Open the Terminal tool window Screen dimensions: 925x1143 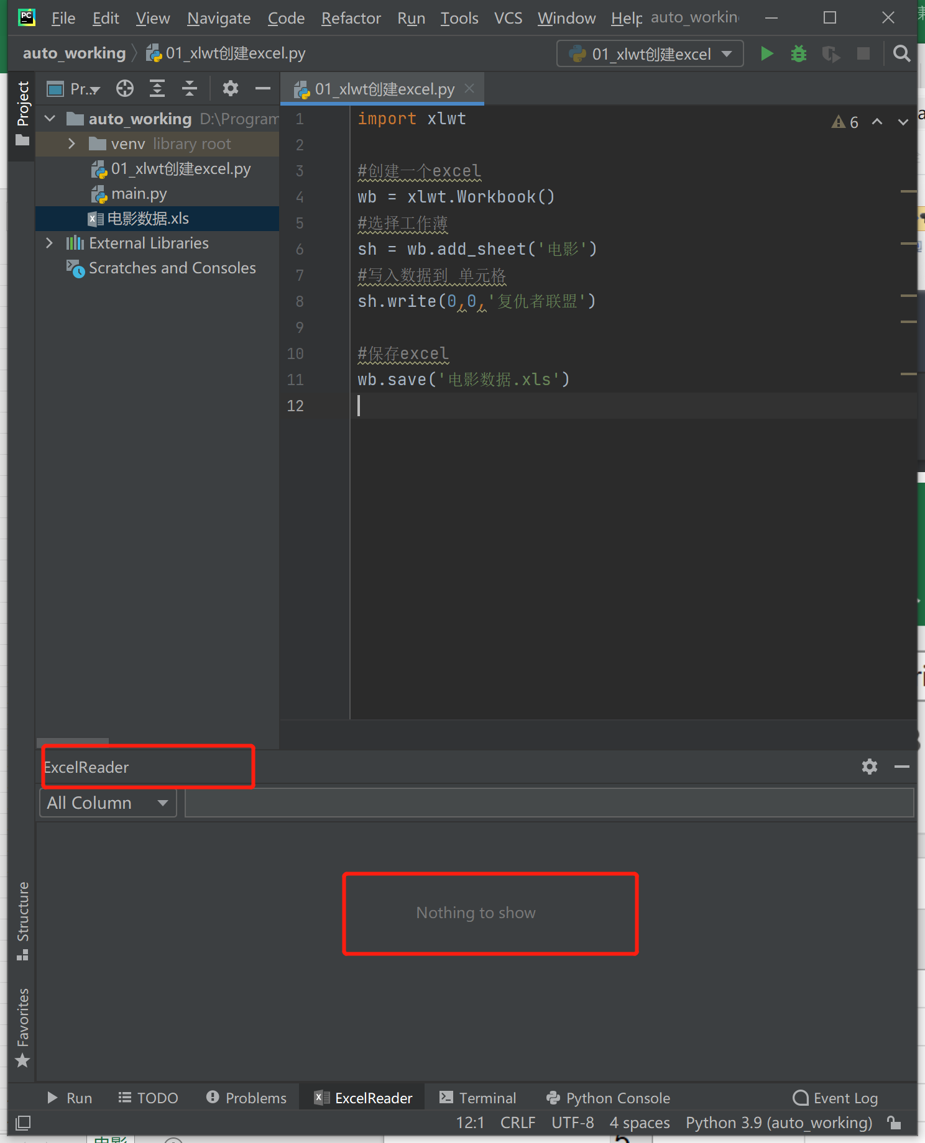(x=477, y=1098)
